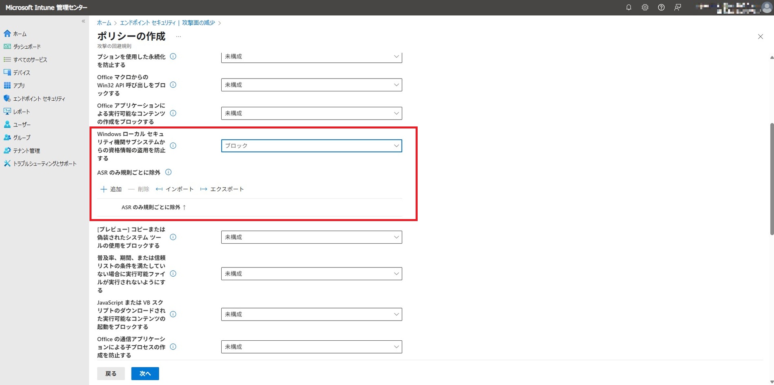Click the ホーム breadcrumb link
Screen dimensions: 774x385
click(104, 23)
